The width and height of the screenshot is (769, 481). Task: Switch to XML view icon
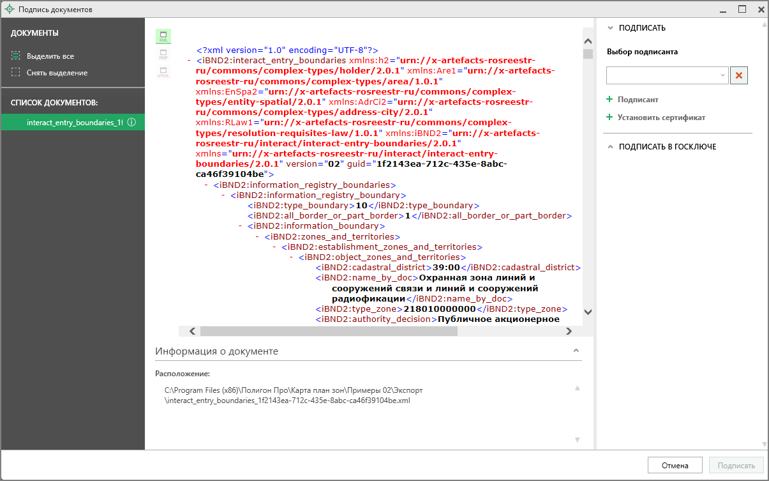click(163, 36)
